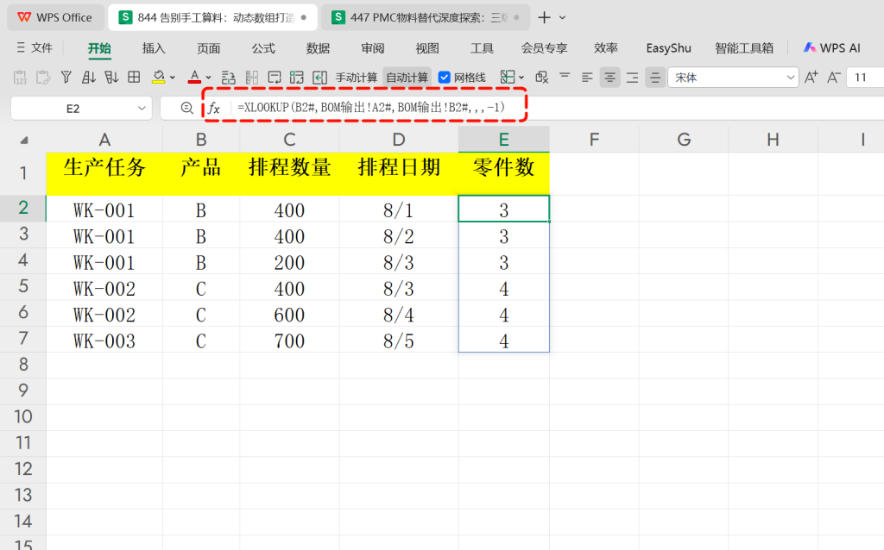Click the insert columns toolbar icon
The height and width of the screenshot is (550, 884).
click(251, 77)
